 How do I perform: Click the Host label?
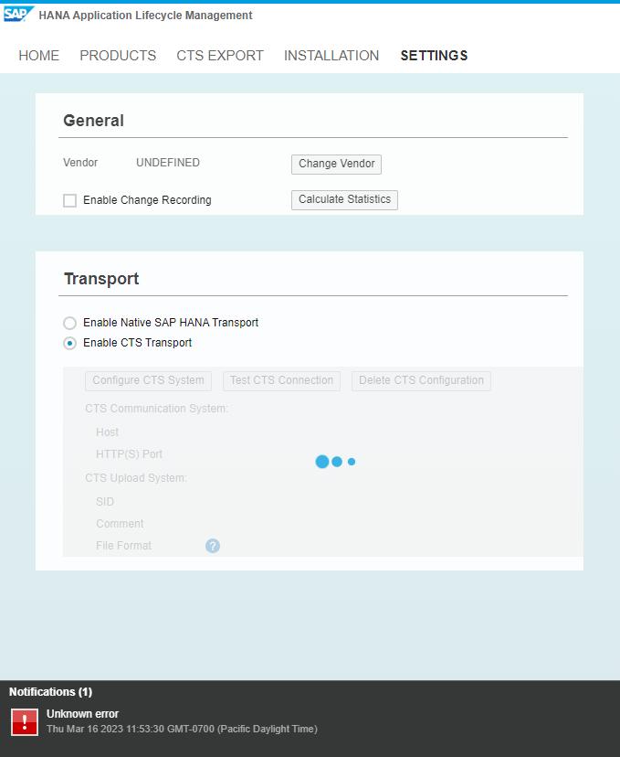[108, 432]
